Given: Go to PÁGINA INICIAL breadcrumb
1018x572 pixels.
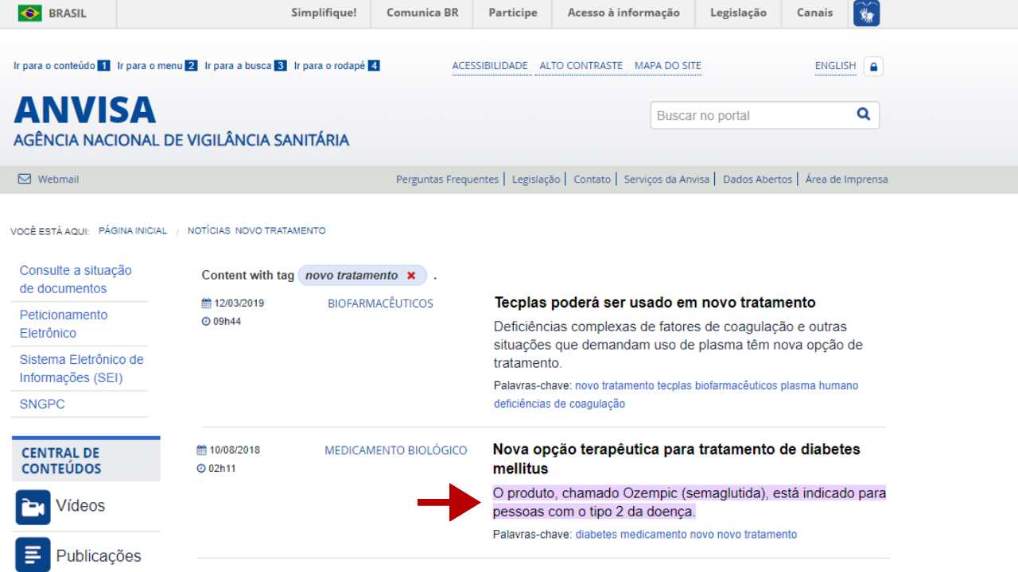Looking at the screenshot, I should [x=133, y=231].
